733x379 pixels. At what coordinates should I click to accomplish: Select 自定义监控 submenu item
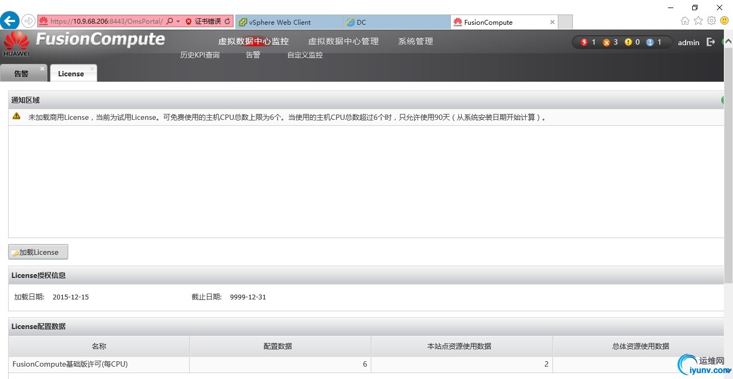pyautogui.click(x=305, y=55)
